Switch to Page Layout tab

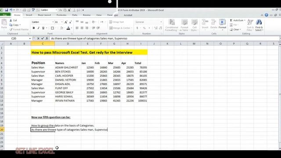coord(44,15)
